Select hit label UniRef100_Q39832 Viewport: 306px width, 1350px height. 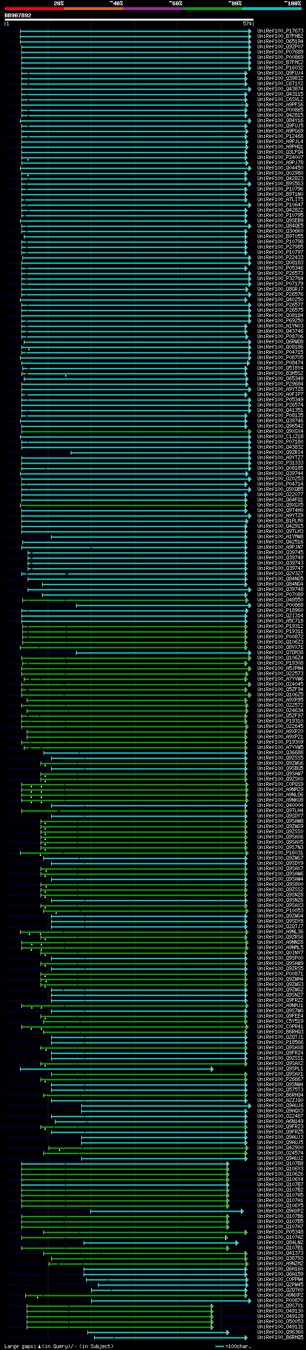pyautogui.click(x=280, y=78)
